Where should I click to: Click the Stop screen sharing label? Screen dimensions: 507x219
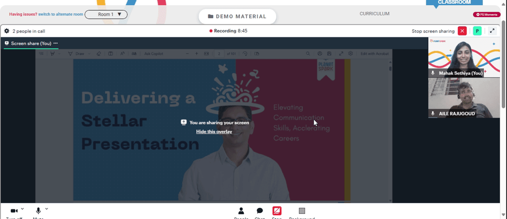(433, 31)
